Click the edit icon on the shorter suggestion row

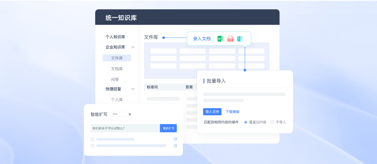point(175,139)
